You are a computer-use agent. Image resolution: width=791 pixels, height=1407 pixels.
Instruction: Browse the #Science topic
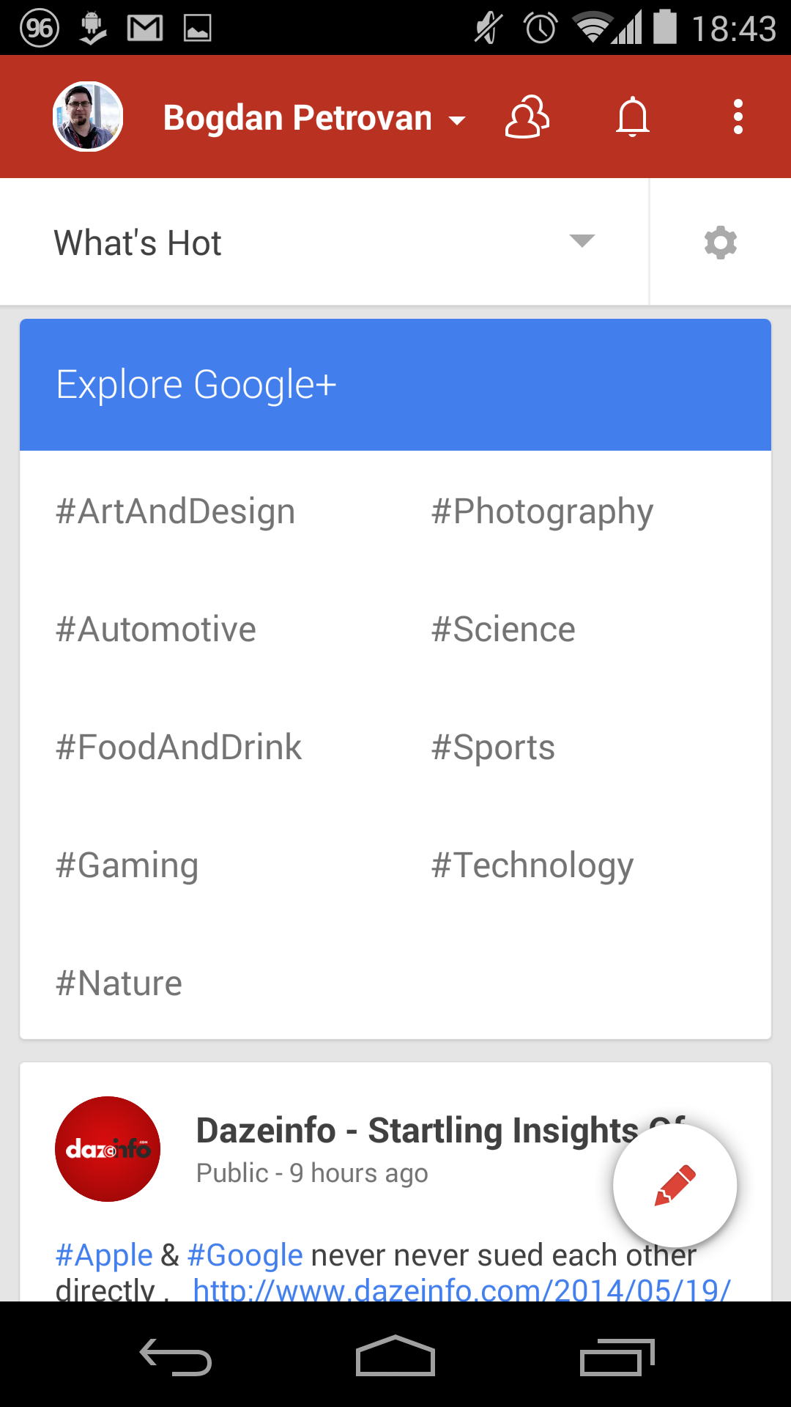click(503, 629)
